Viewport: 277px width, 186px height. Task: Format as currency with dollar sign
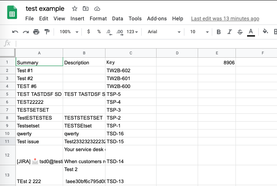click(88, 32)
